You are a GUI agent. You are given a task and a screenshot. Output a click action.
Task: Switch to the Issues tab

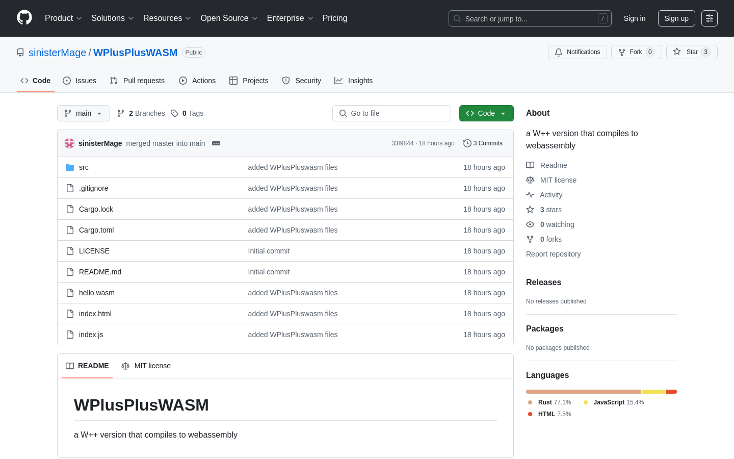coord(80,81)
